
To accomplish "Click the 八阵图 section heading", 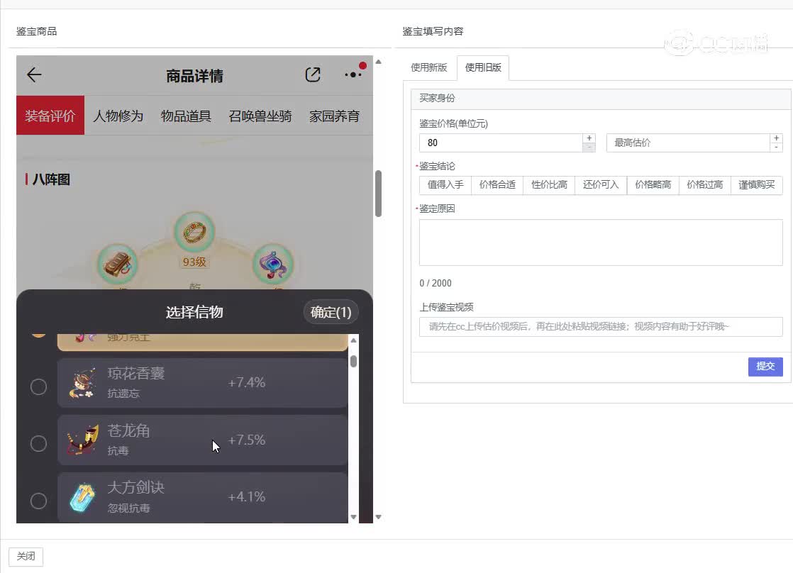I will coord(51,179).
